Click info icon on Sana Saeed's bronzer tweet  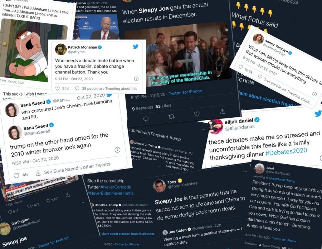(117, 150)
